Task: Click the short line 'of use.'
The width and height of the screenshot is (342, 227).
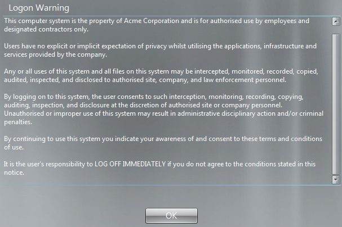Action: click(x=14, y=147)
